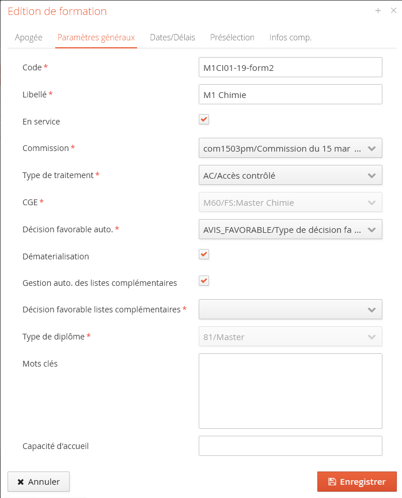Open the Commission dropdown
The height and width of the screenshot is (498, 402).
371,149
